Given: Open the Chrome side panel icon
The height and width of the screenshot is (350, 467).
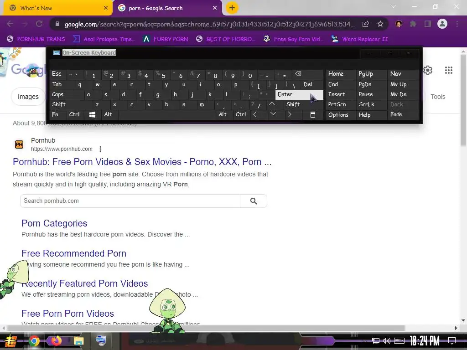Looking at the screenshot, I should pyautogui.click(x=428, y=24).
